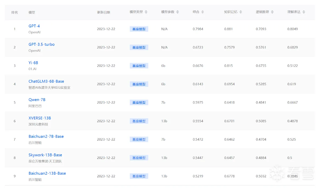Screen dimensions: 320x188
Task: Click the 综合 header label
Action: click(196, 12)
